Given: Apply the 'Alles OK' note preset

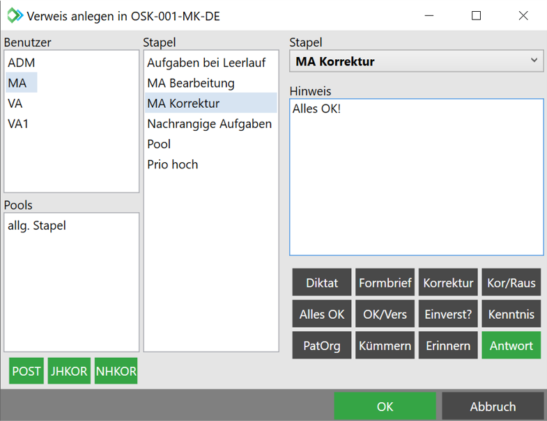Looking at the screenshot, I should coord(322,315).
